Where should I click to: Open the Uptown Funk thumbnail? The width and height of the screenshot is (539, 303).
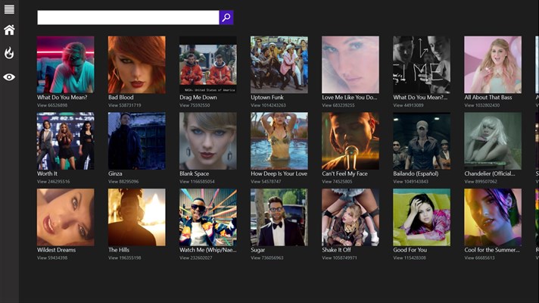[x=279, y=64]
